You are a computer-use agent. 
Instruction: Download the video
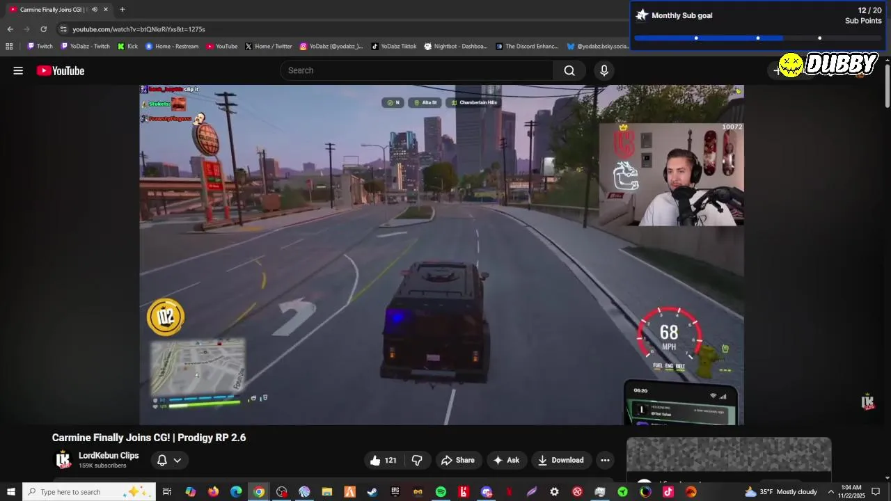point(561,460)
